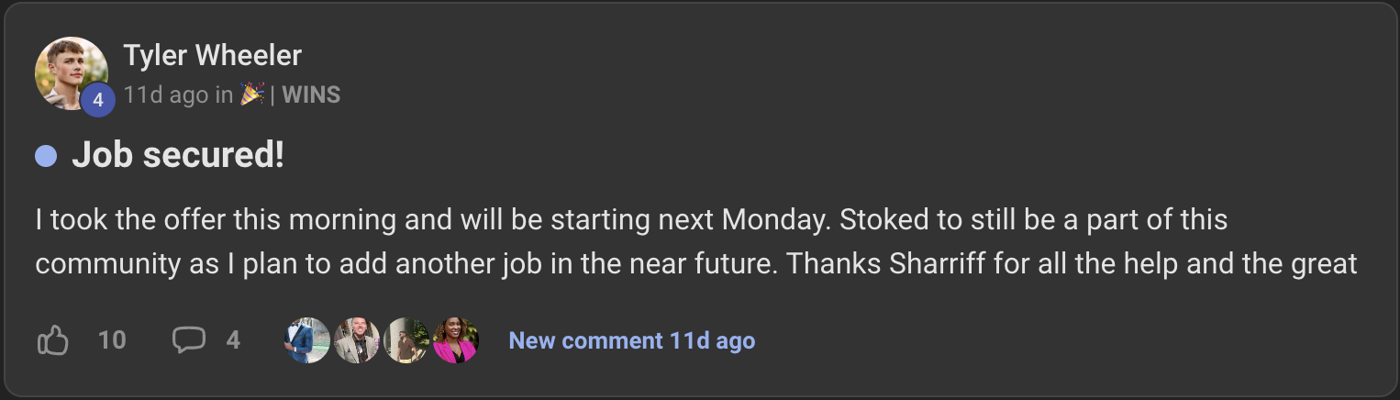Viewport: 1400px width, 400px height.
Task: Click the thumbs-up like icon
Action: pyautogui.click(x=52, y=341)
